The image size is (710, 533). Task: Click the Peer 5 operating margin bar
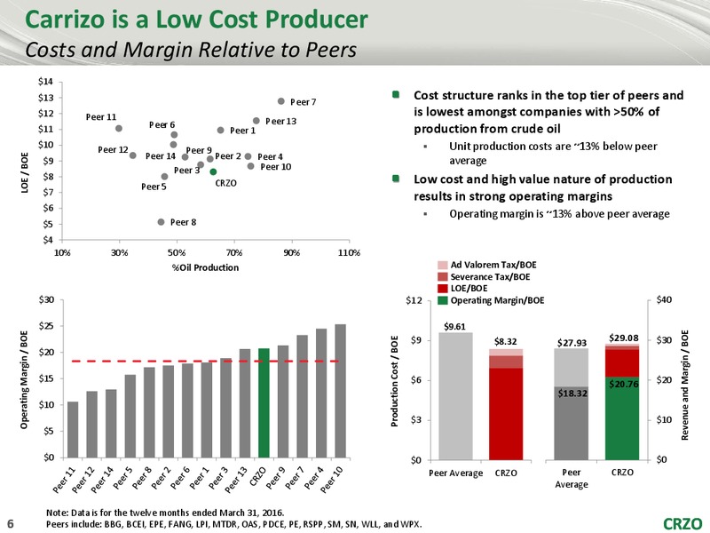(x=130, y=416)
